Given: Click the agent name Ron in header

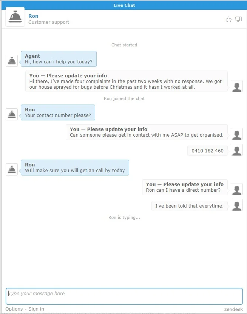Looking at the screenshot, I should [33, 16].
